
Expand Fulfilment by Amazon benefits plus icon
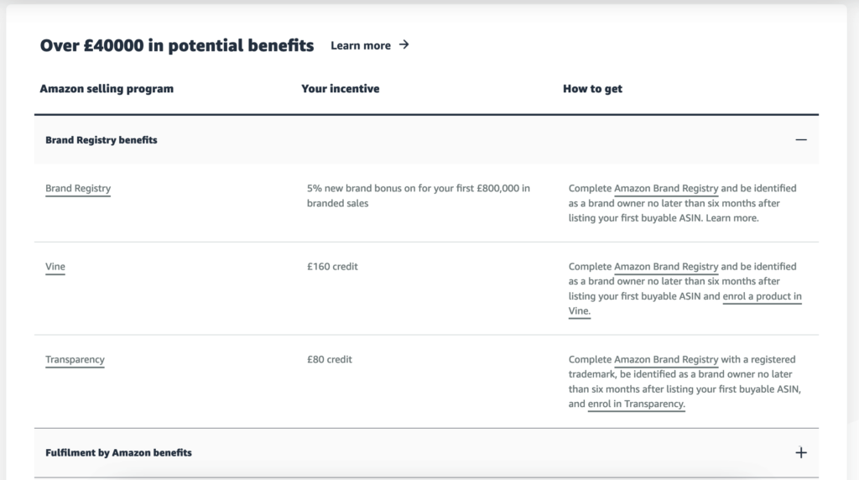tap(800, 452)
